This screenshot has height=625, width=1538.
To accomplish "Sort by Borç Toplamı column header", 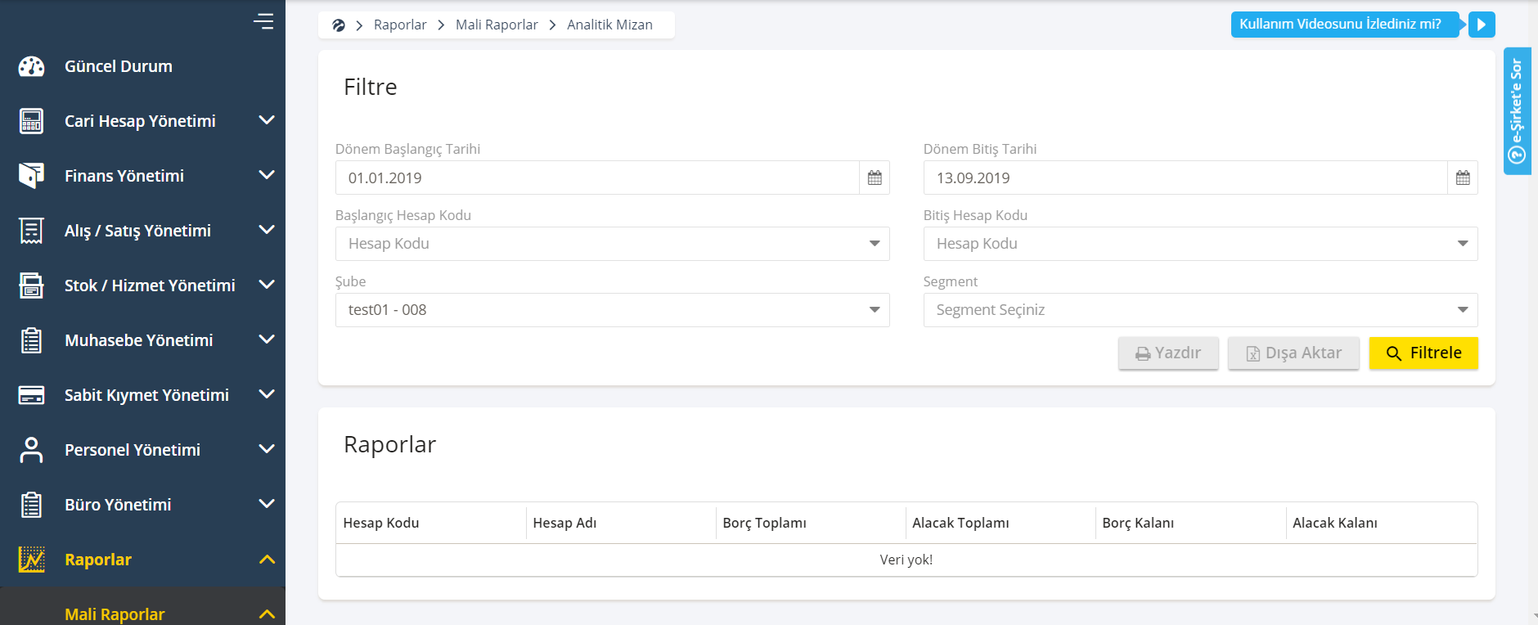I will pyautogui.click(x=811, y=523).
